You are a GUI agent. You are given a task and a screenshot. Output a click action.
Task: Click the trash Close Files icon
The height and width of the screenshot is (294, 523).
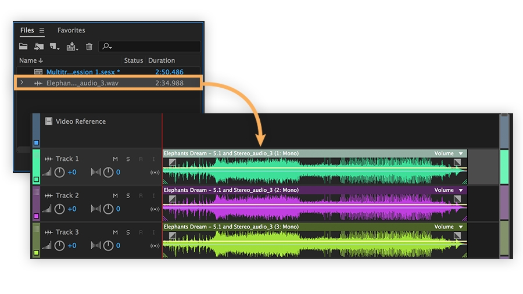(x=89, y=46)
